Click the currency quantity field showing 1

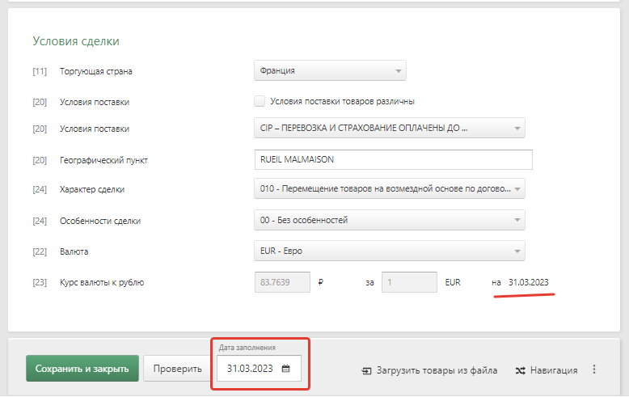tap(409, 282)
